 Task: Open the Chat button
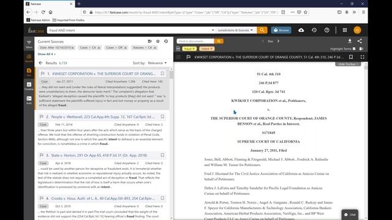350,215
